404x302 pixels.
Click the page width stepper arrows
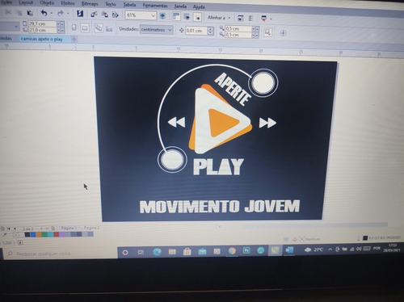pos(61,24)
